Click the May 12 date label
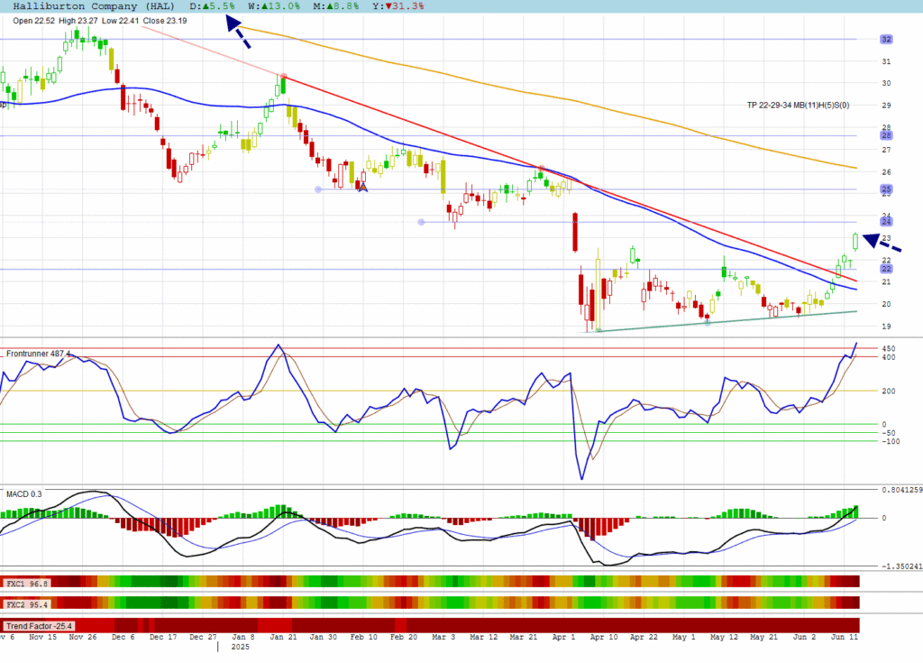This screenshot has height=663, width=923. pyautogui.click(x=724, y=637)
